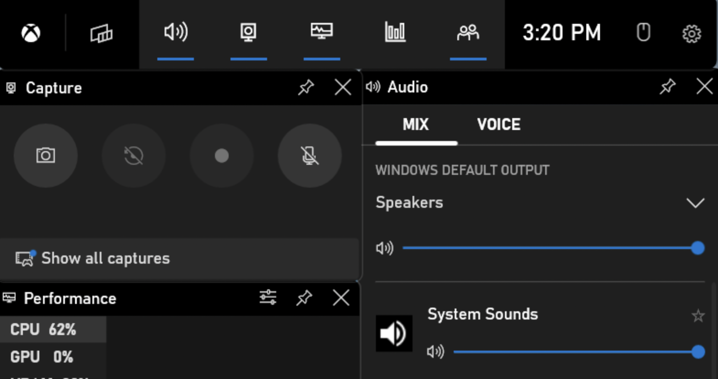Toggle the Performance widget in top bar
Screen dimensions: 718x379
tap(321, 33)
